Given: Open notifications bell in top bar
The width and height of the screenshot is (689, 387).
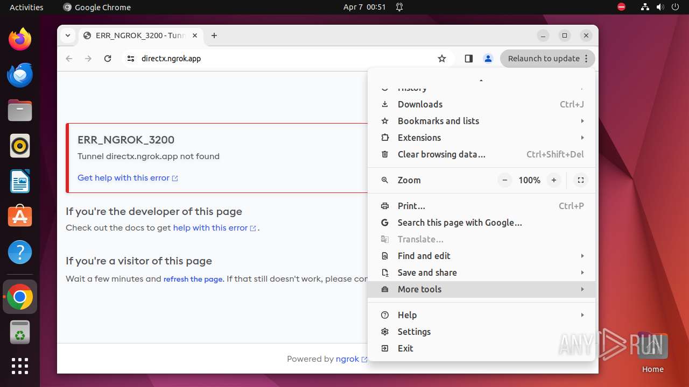Looking at the screenshot, I should coord(399,7).
